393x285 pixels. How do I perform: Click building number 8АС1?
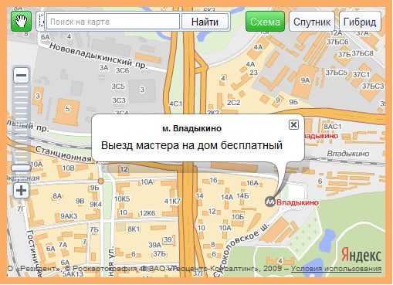333,127
